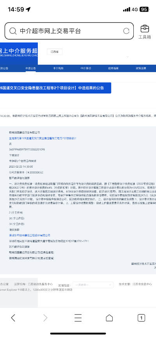This screenshot has width=156, height=337.
Task: Open the 超市指南 nav item
Action: click(x=113, y=68)
